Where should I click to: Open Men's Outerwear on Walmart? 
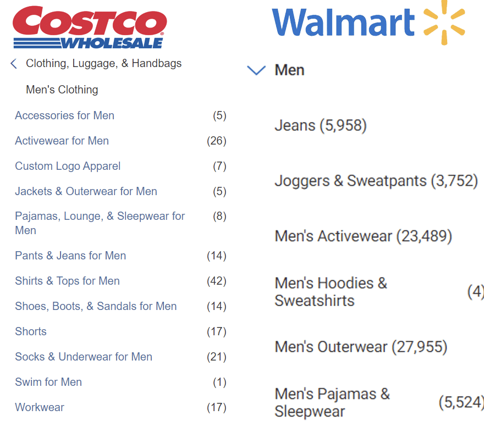tap(361, 347)
